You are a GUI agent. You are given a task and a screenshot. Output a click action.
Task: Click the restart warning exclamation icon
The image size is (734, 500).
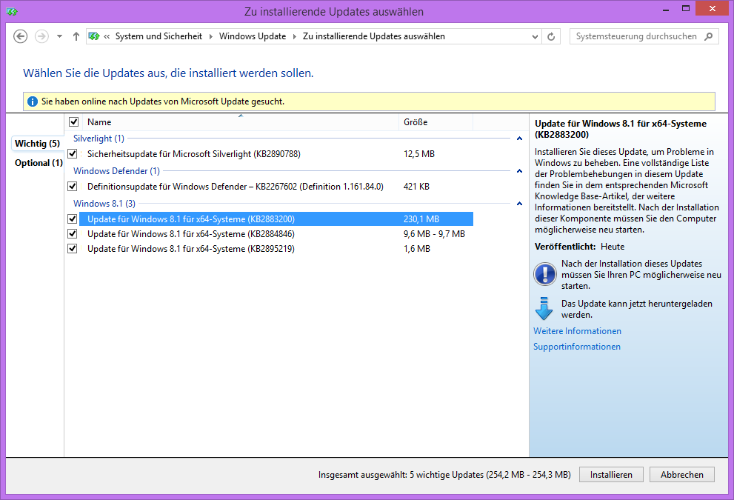point(545,274)
